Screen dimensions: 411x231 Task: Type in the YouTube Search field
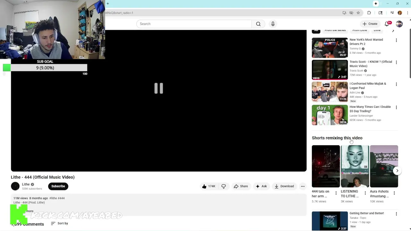(x=194, y=24)
